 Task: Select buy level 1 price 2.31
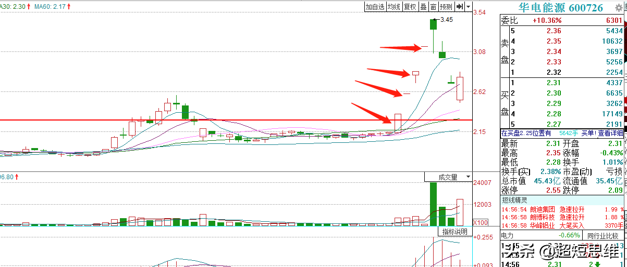pyautogui.click(x=554, y=83)
